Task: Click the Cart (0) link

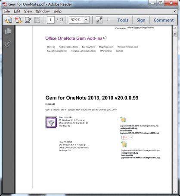Action: (119, 51)
